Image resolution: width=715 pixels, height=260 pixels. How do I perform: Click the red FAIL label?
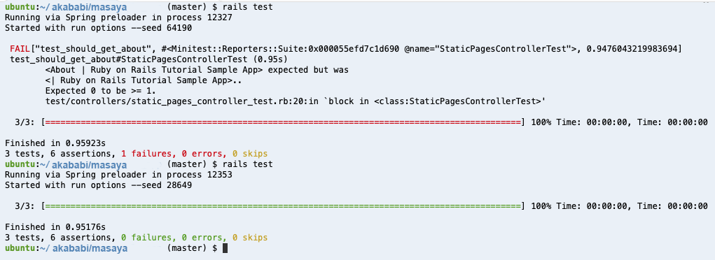point(18,49)
